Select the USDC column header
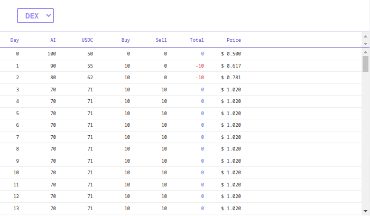 87,40
